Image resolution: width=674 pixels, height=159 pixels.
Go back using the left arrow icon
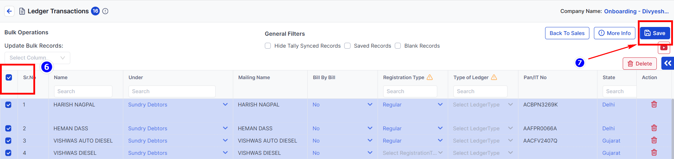(x=9, y=11)
